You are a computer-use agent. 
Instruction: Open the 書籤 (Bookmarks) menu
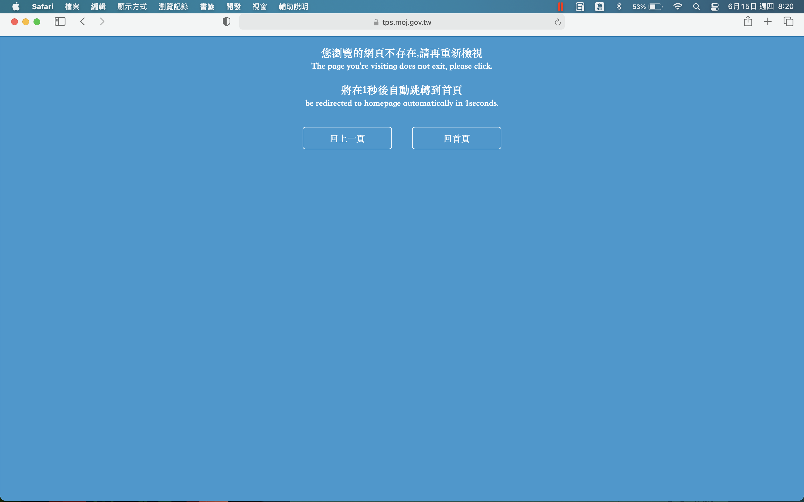pyautogui.click(x=207, y=6)
